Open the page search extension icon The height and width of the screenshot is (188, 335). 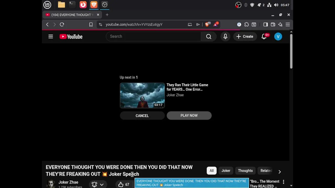[254, 25]
